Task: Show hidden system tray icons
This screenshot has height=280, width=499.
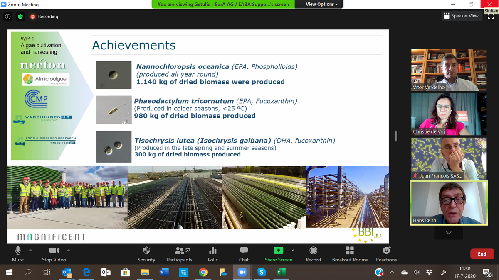Action: coord(392,272)
